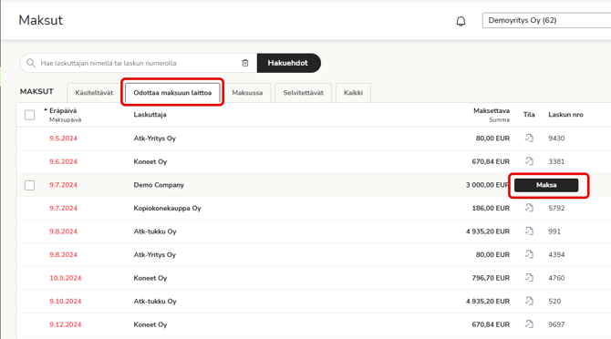
Task: Click the 796,70 EUR amount
Action: point(491,278)
